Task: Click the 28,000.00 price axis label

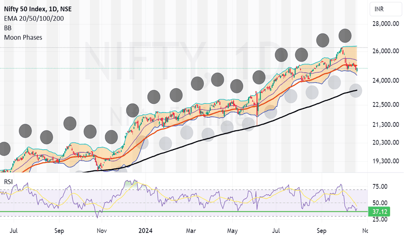Action: pyautogui.click(x=386, y=24)
